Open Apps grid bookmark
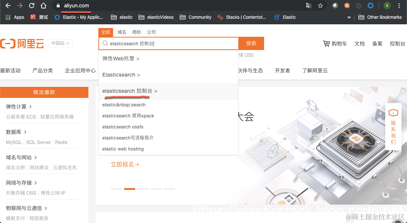The height and width of the screenshot is (223, 407). pos(15,17)
